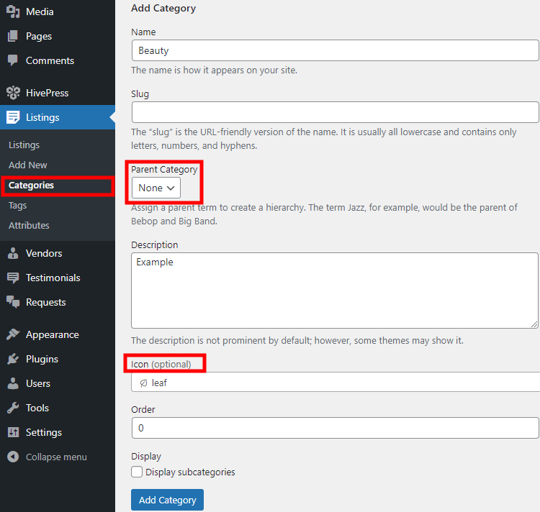The height and width of the screenshot is (512, 540).
Task: Click the Appearance paintbrush icon
Action: click(x=13, y=334)
